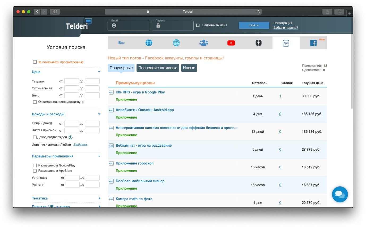This screenshot has width=366, height=227.
Task: Select the social groups people category tab
Action: pyautogui.click(x=204, y=43)
